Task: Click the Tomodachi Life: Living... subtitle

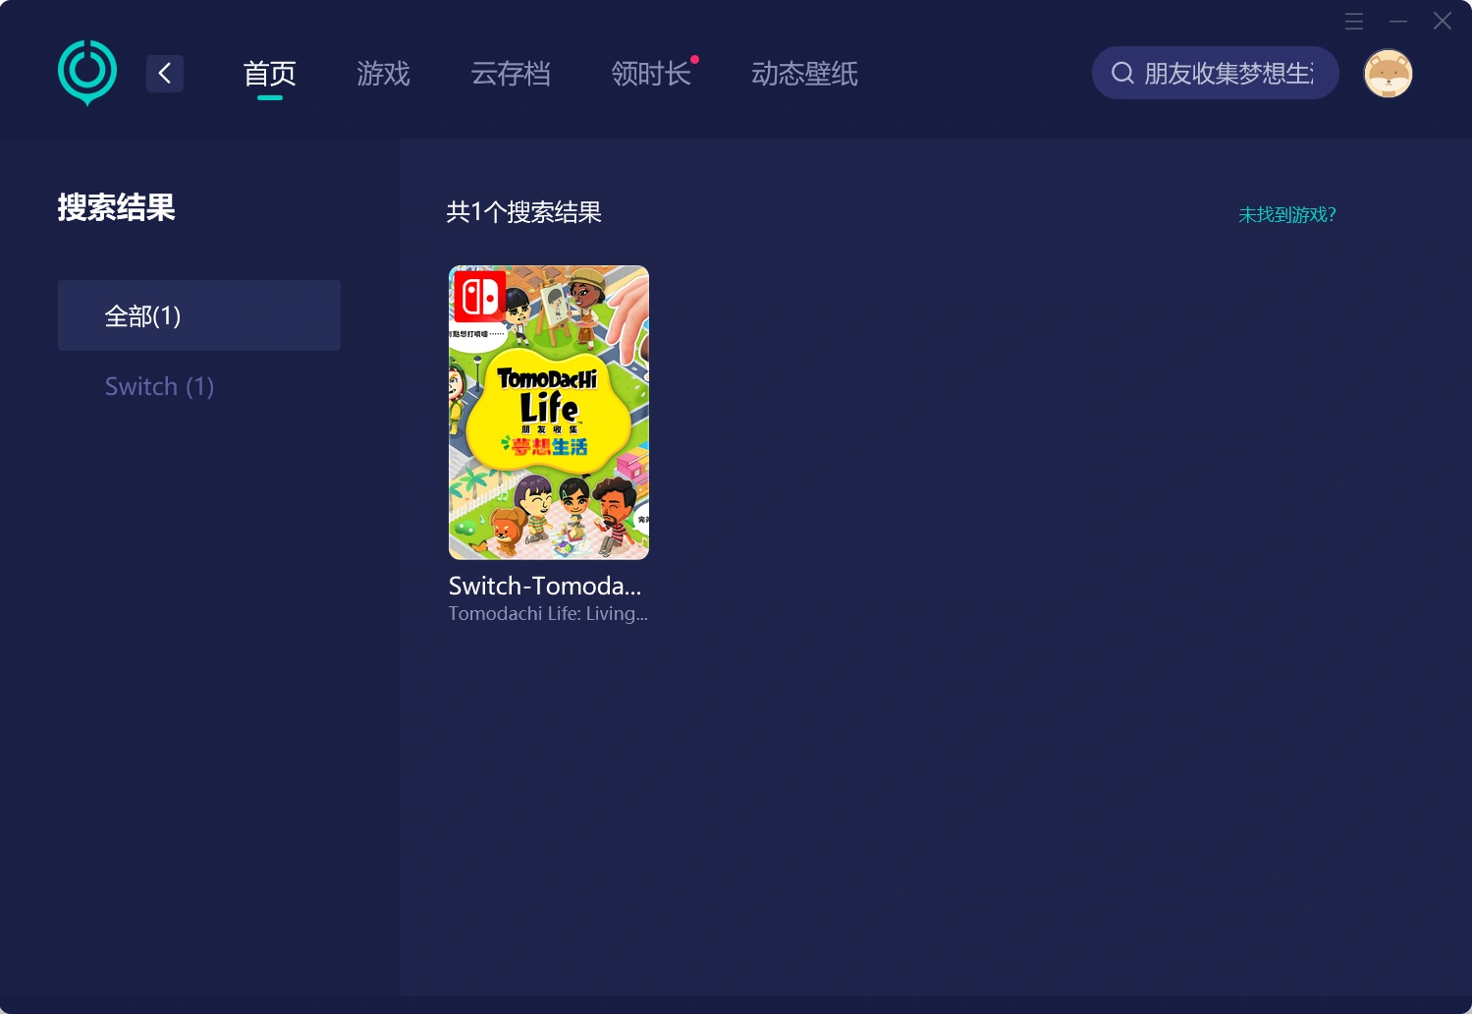Action: (x=548, y=613)
